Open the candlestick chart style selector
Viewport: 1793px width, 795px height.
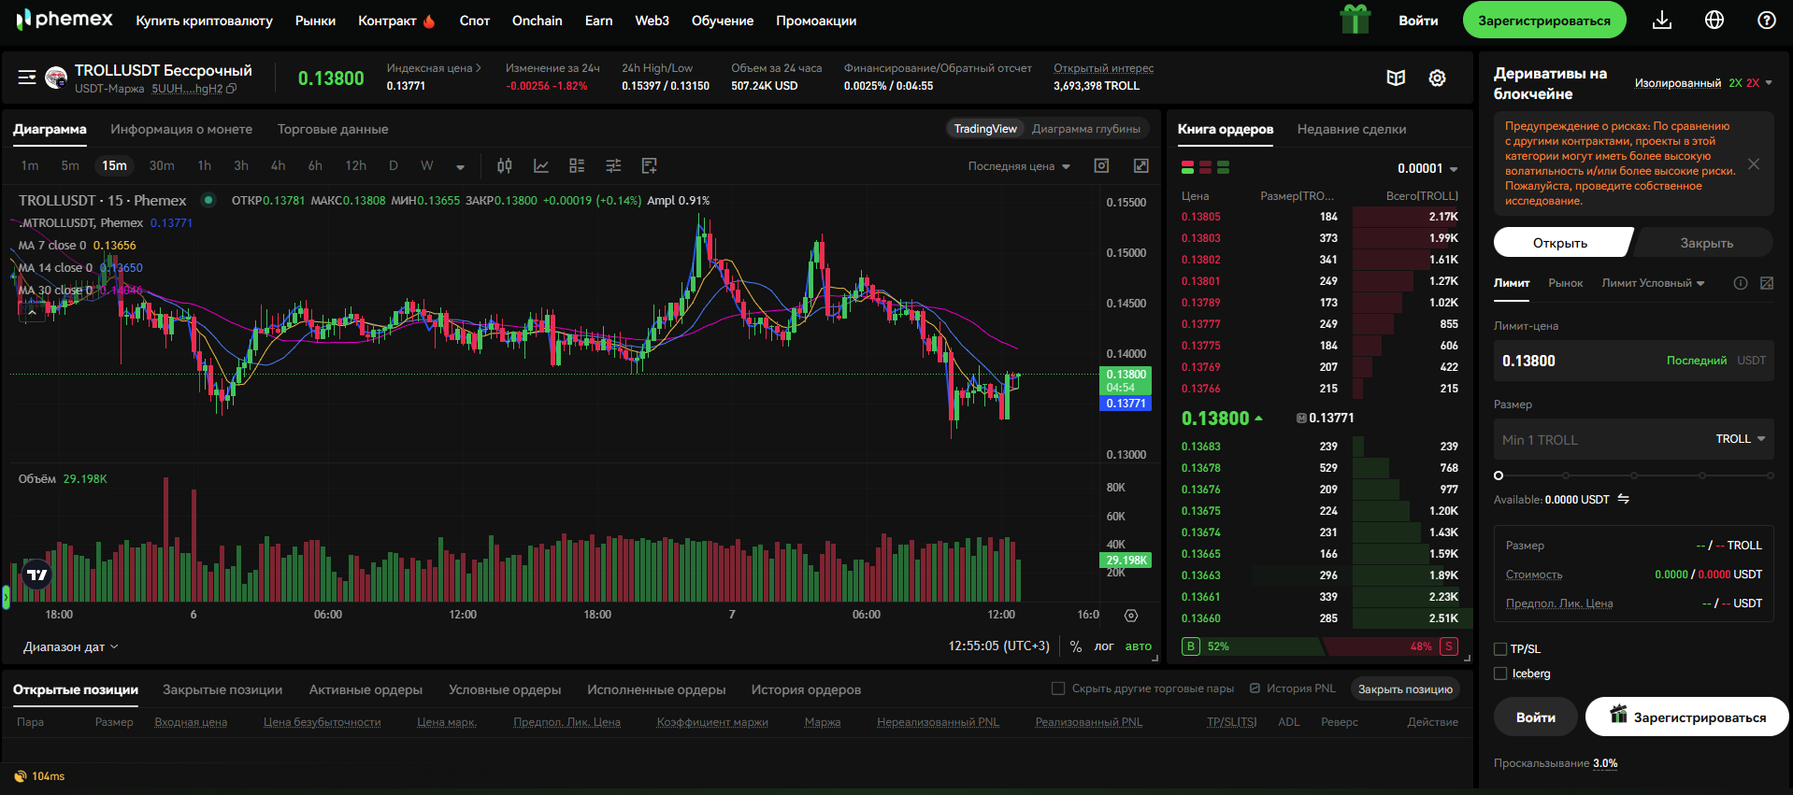[x=504, y=166]
